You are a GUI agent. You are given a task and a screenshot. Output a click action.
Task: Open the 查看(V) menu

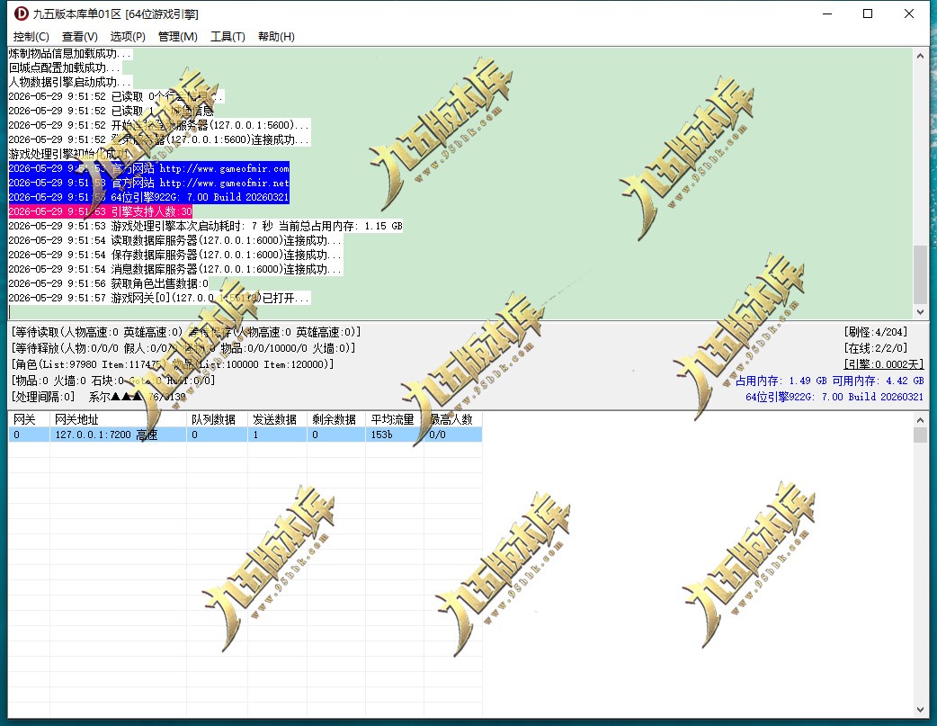[x=79, y=37]
